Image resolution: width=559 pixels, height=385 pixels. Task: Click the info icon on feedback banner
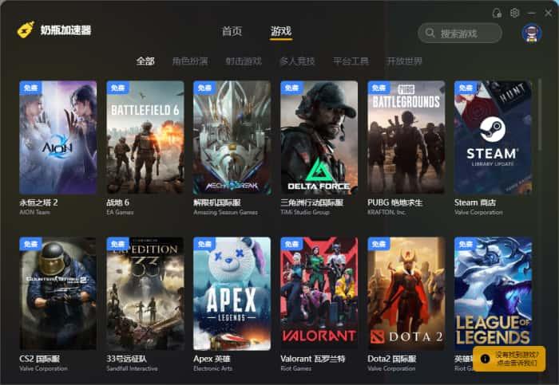pyautogui.click(x=485, y=359)
